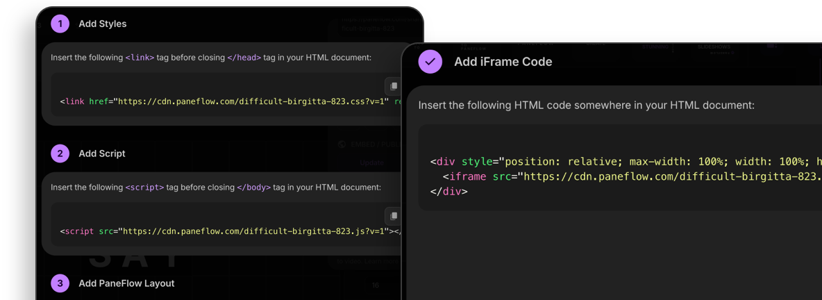Click the "Add PaneFlow Layout" step heading
This screenshot has height=300, width=822.
pos(126,283)
